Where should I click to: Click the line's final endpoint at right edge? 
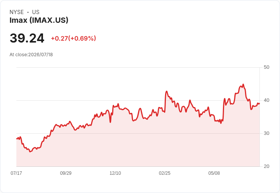point(259,103)
